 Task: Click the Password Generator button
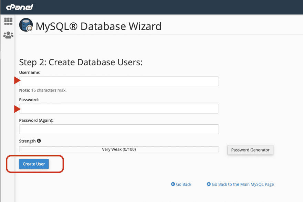[250, 150]
